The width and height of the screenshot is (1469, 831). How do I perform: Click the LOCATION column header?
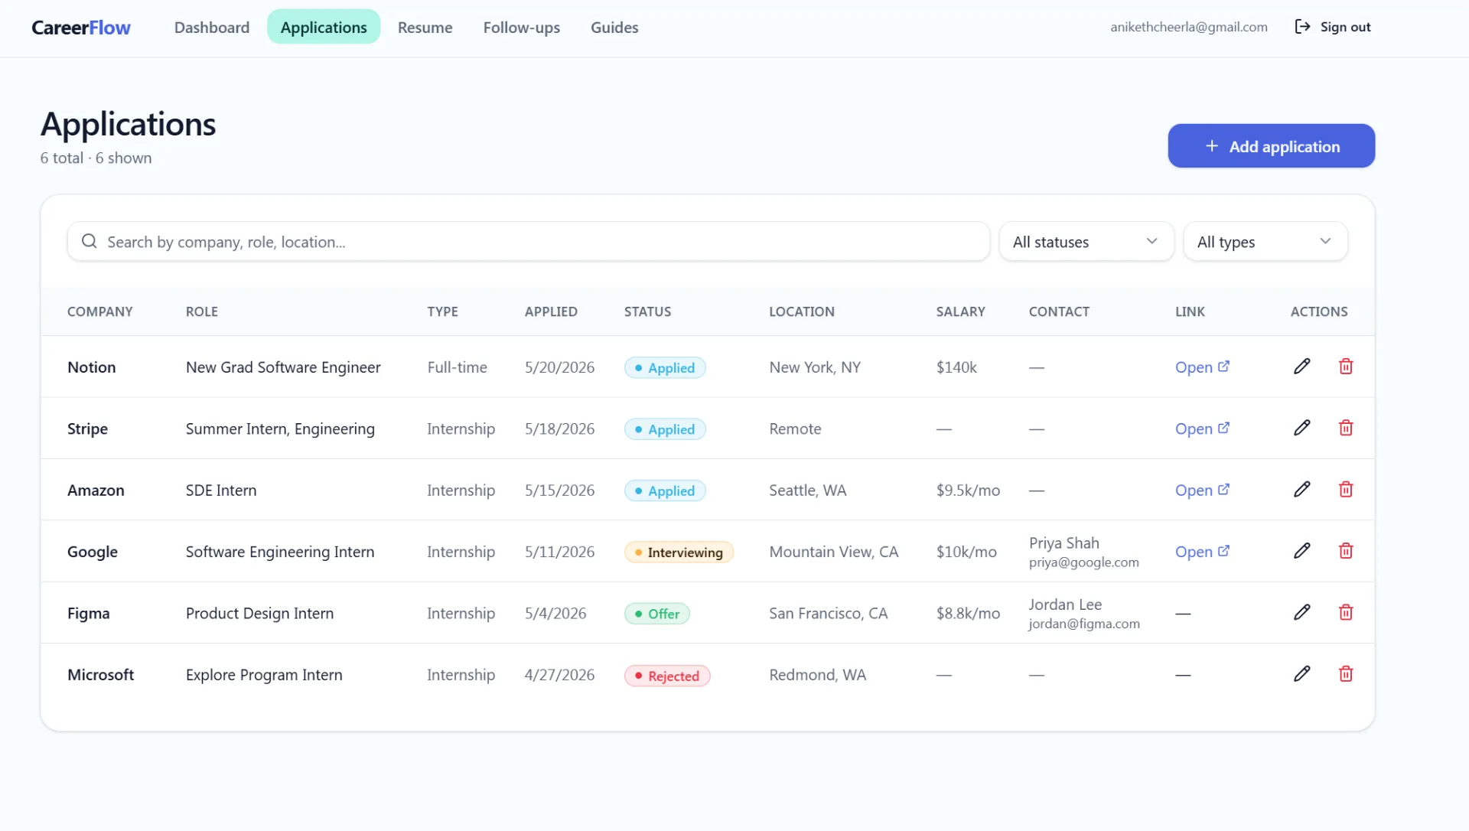click(x=802, y=311)
